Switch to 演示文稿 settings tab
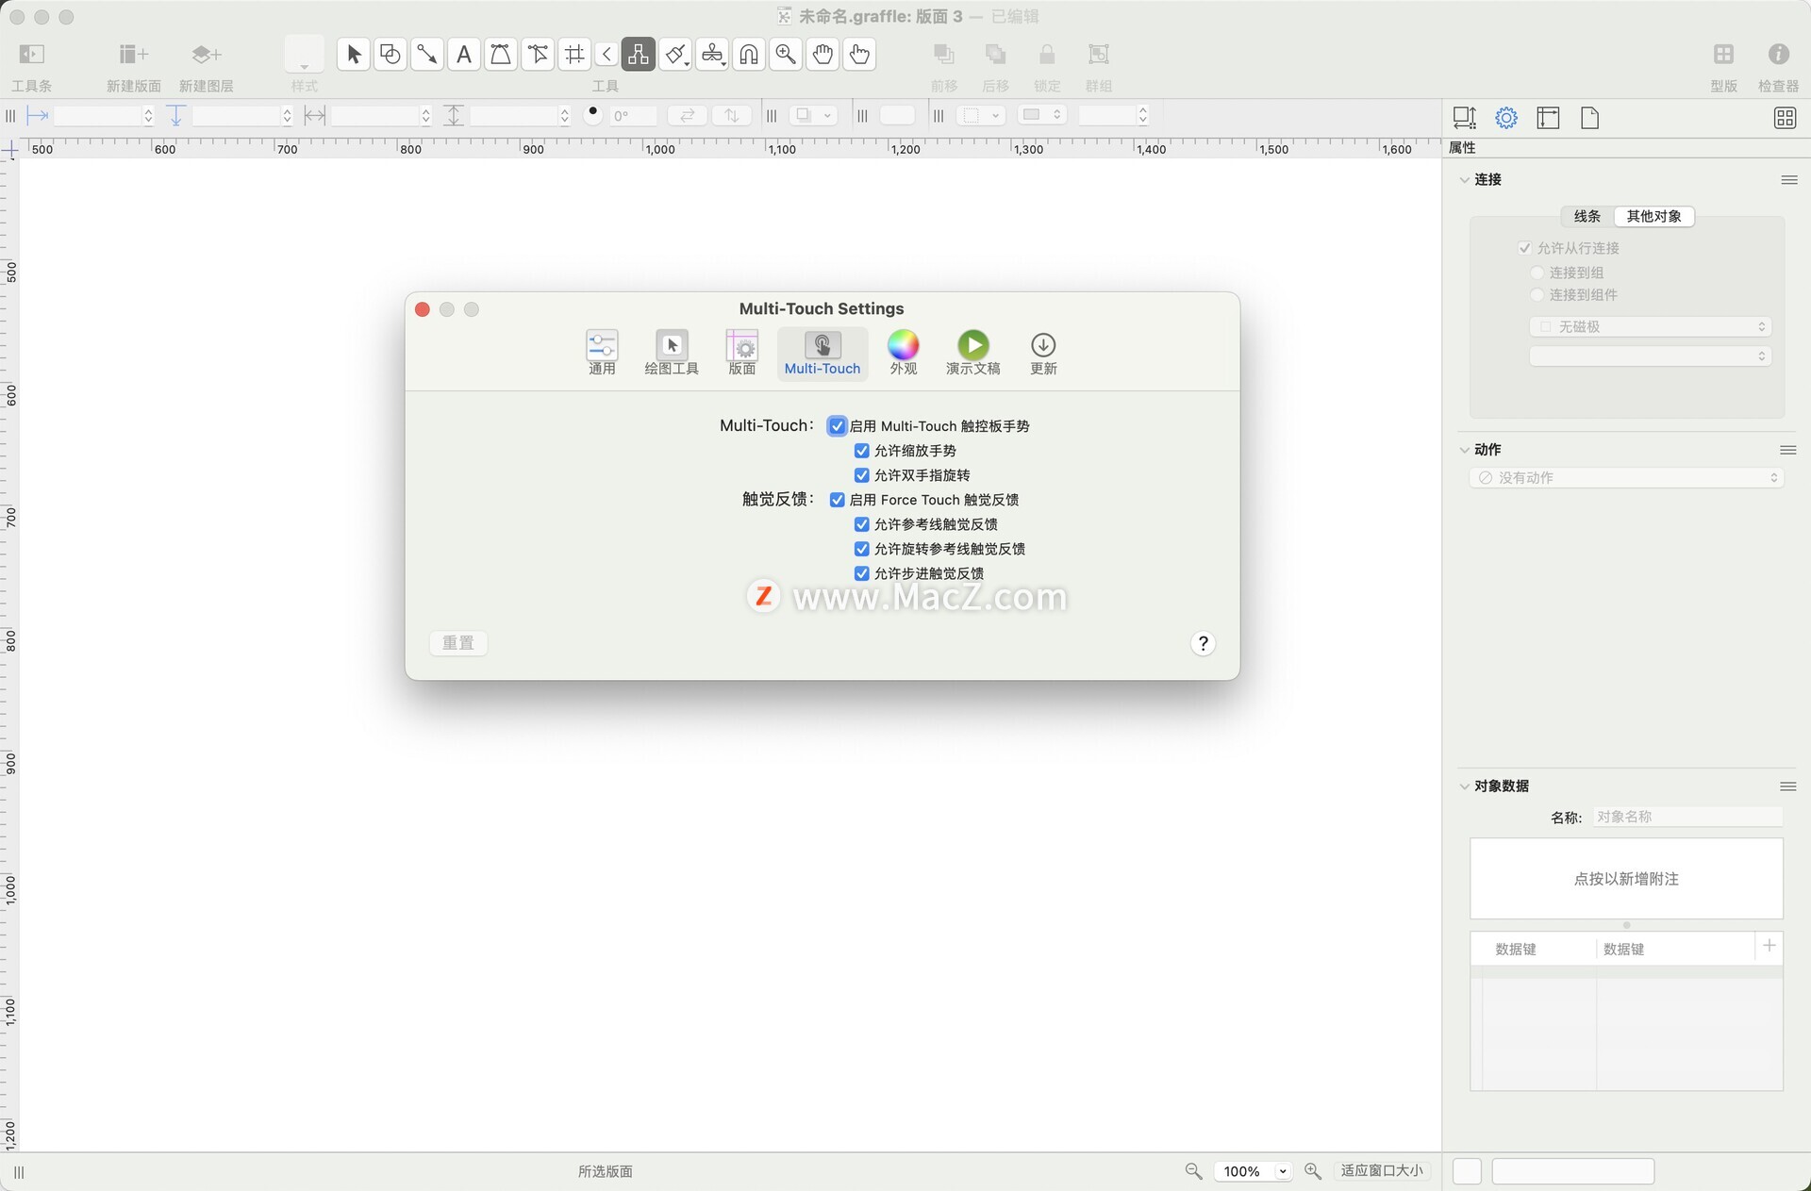The width and height of the screenshot is (1811, 1191). (973, 354)
